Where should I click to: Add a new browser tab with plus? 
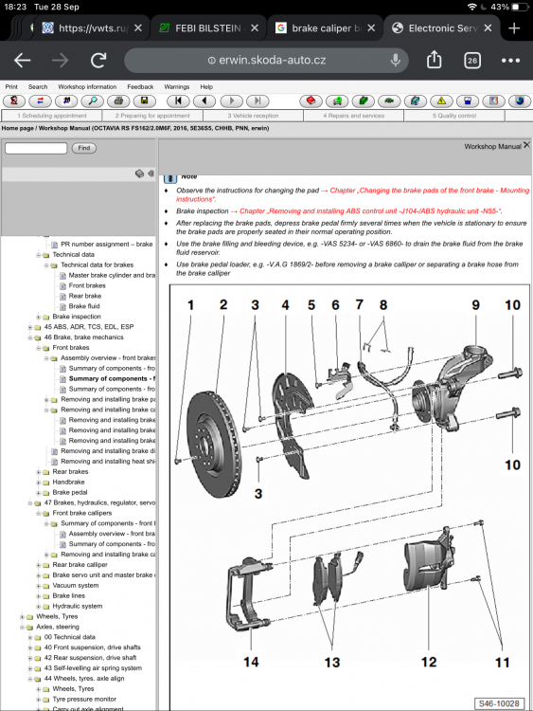pos(514,28)
